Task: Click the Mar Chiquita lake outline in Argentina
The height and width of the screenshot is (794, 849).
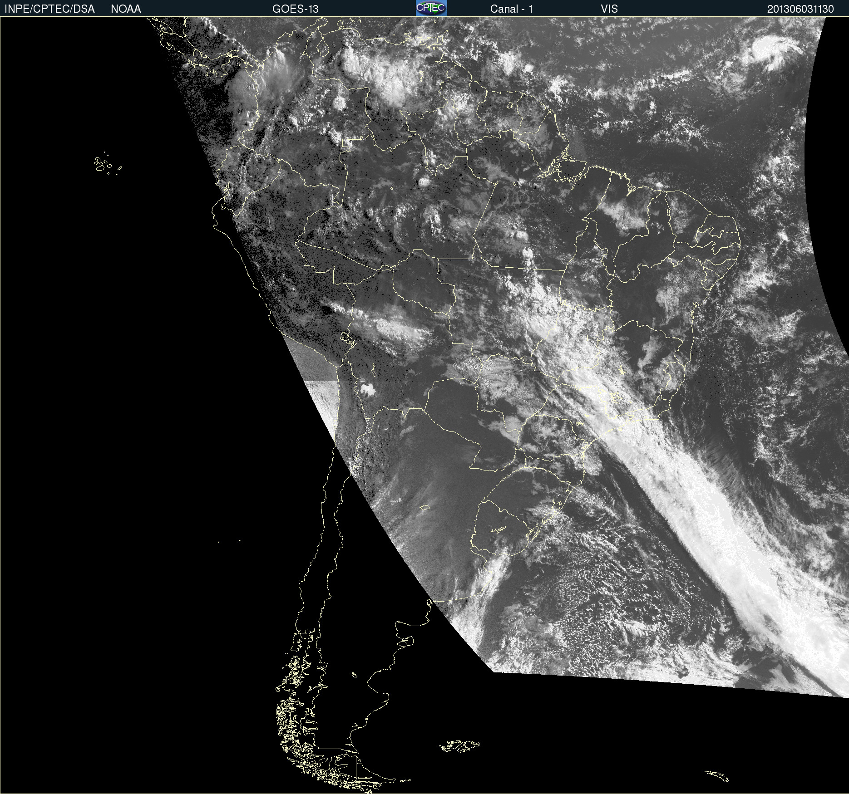Action: tap(424, 507)
